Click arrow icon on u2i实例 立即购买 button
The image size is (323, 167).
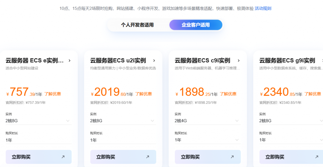click(148, 157)
